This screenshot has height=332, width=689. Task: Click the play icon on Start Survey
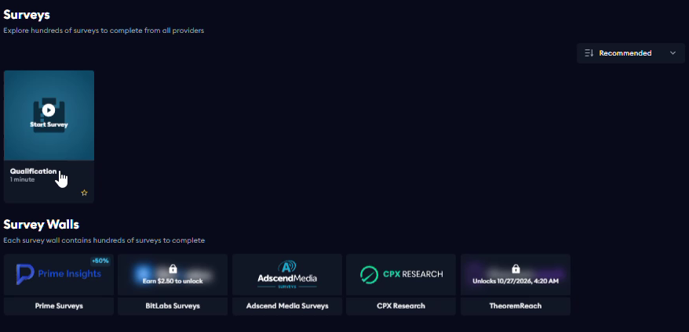coord(49,110)
